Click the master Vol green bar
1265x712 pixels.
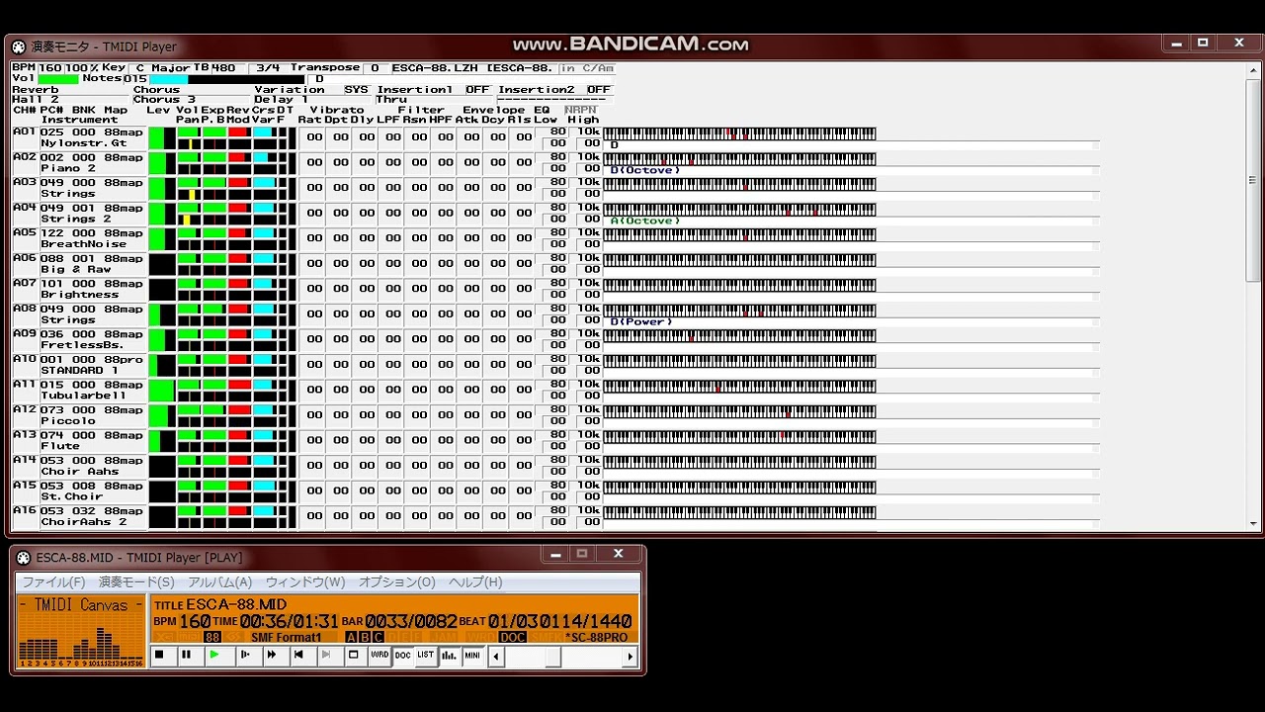coord(58,79)
